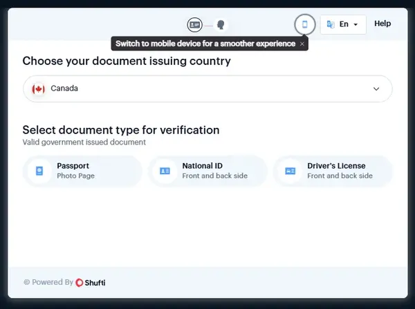Click the face verification step icon
This screenshot has height=309, width=415.
(x=221, y=24)
